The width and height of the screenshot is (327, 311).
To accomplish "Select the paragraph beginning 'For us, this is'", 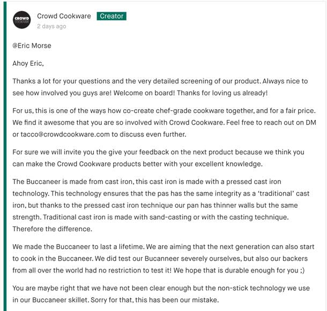I will pyautogui.click(x=165, y=123).
